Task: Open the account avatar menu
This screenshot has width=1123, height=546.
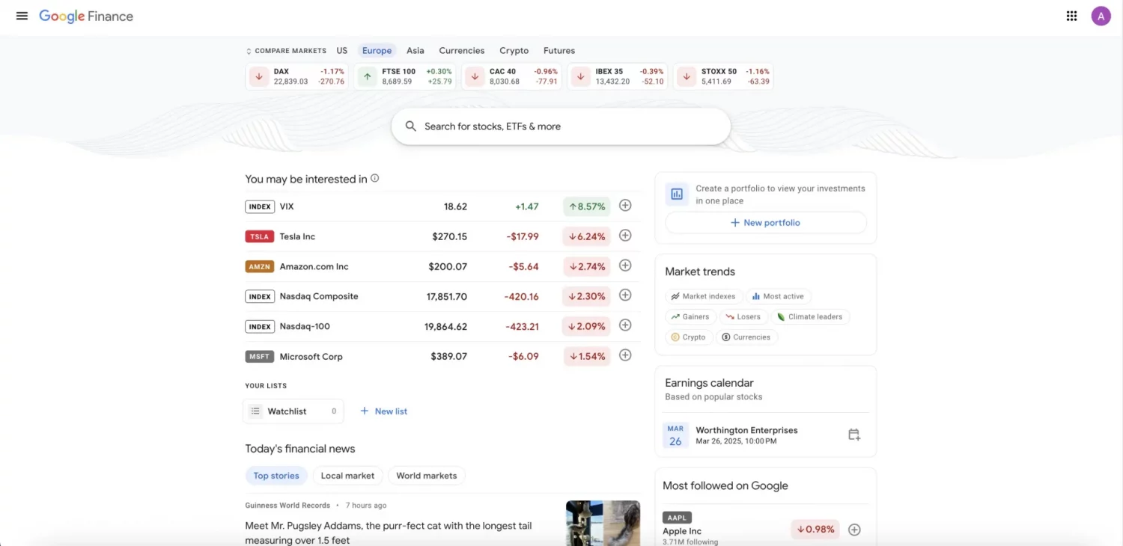Action: point(1101,16)
